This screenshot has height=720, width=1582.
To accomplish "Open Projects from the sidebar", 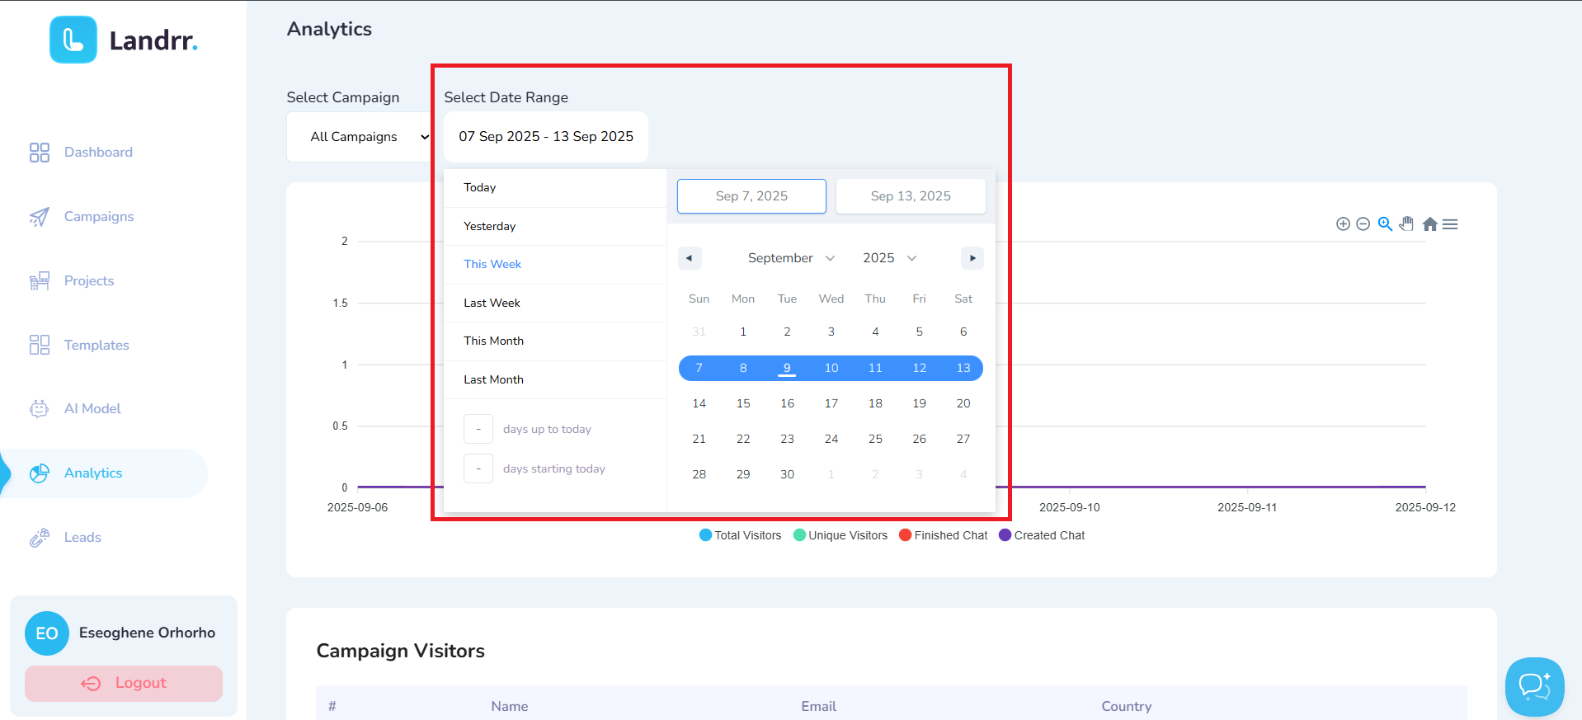I will (89, 280).
